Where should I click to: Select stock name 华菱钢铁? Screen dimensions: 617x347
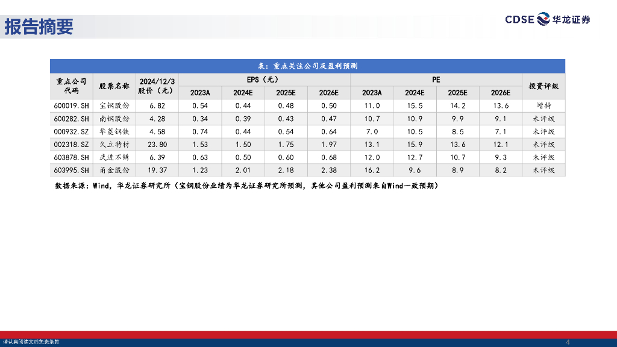pyautogui.click(x=114, y=132)
